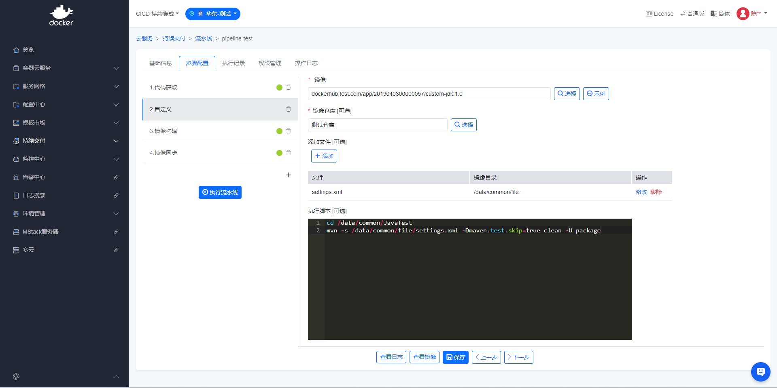Open the 权限管理 tab
777x388 pixels.
click(270, 63)
